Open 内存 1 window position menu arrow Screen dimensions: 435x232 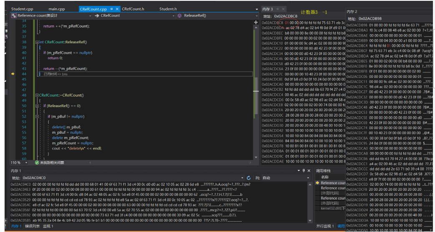click(x=299, y=171)
